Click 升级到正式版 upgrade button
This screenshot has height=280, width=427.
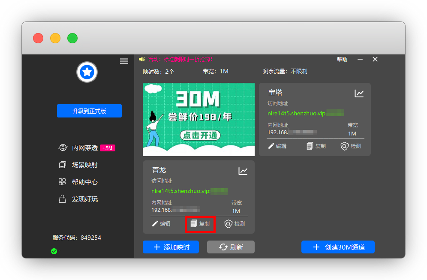point(89,111)
